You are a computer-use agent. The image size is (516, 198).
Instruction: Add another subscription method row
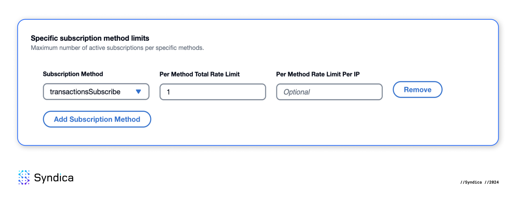pos(97,119)
